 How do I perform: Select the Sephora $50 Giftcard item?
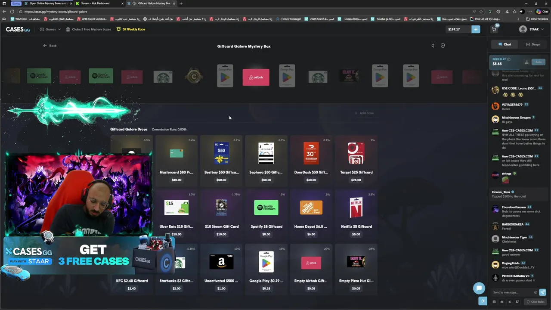[266, 161]
